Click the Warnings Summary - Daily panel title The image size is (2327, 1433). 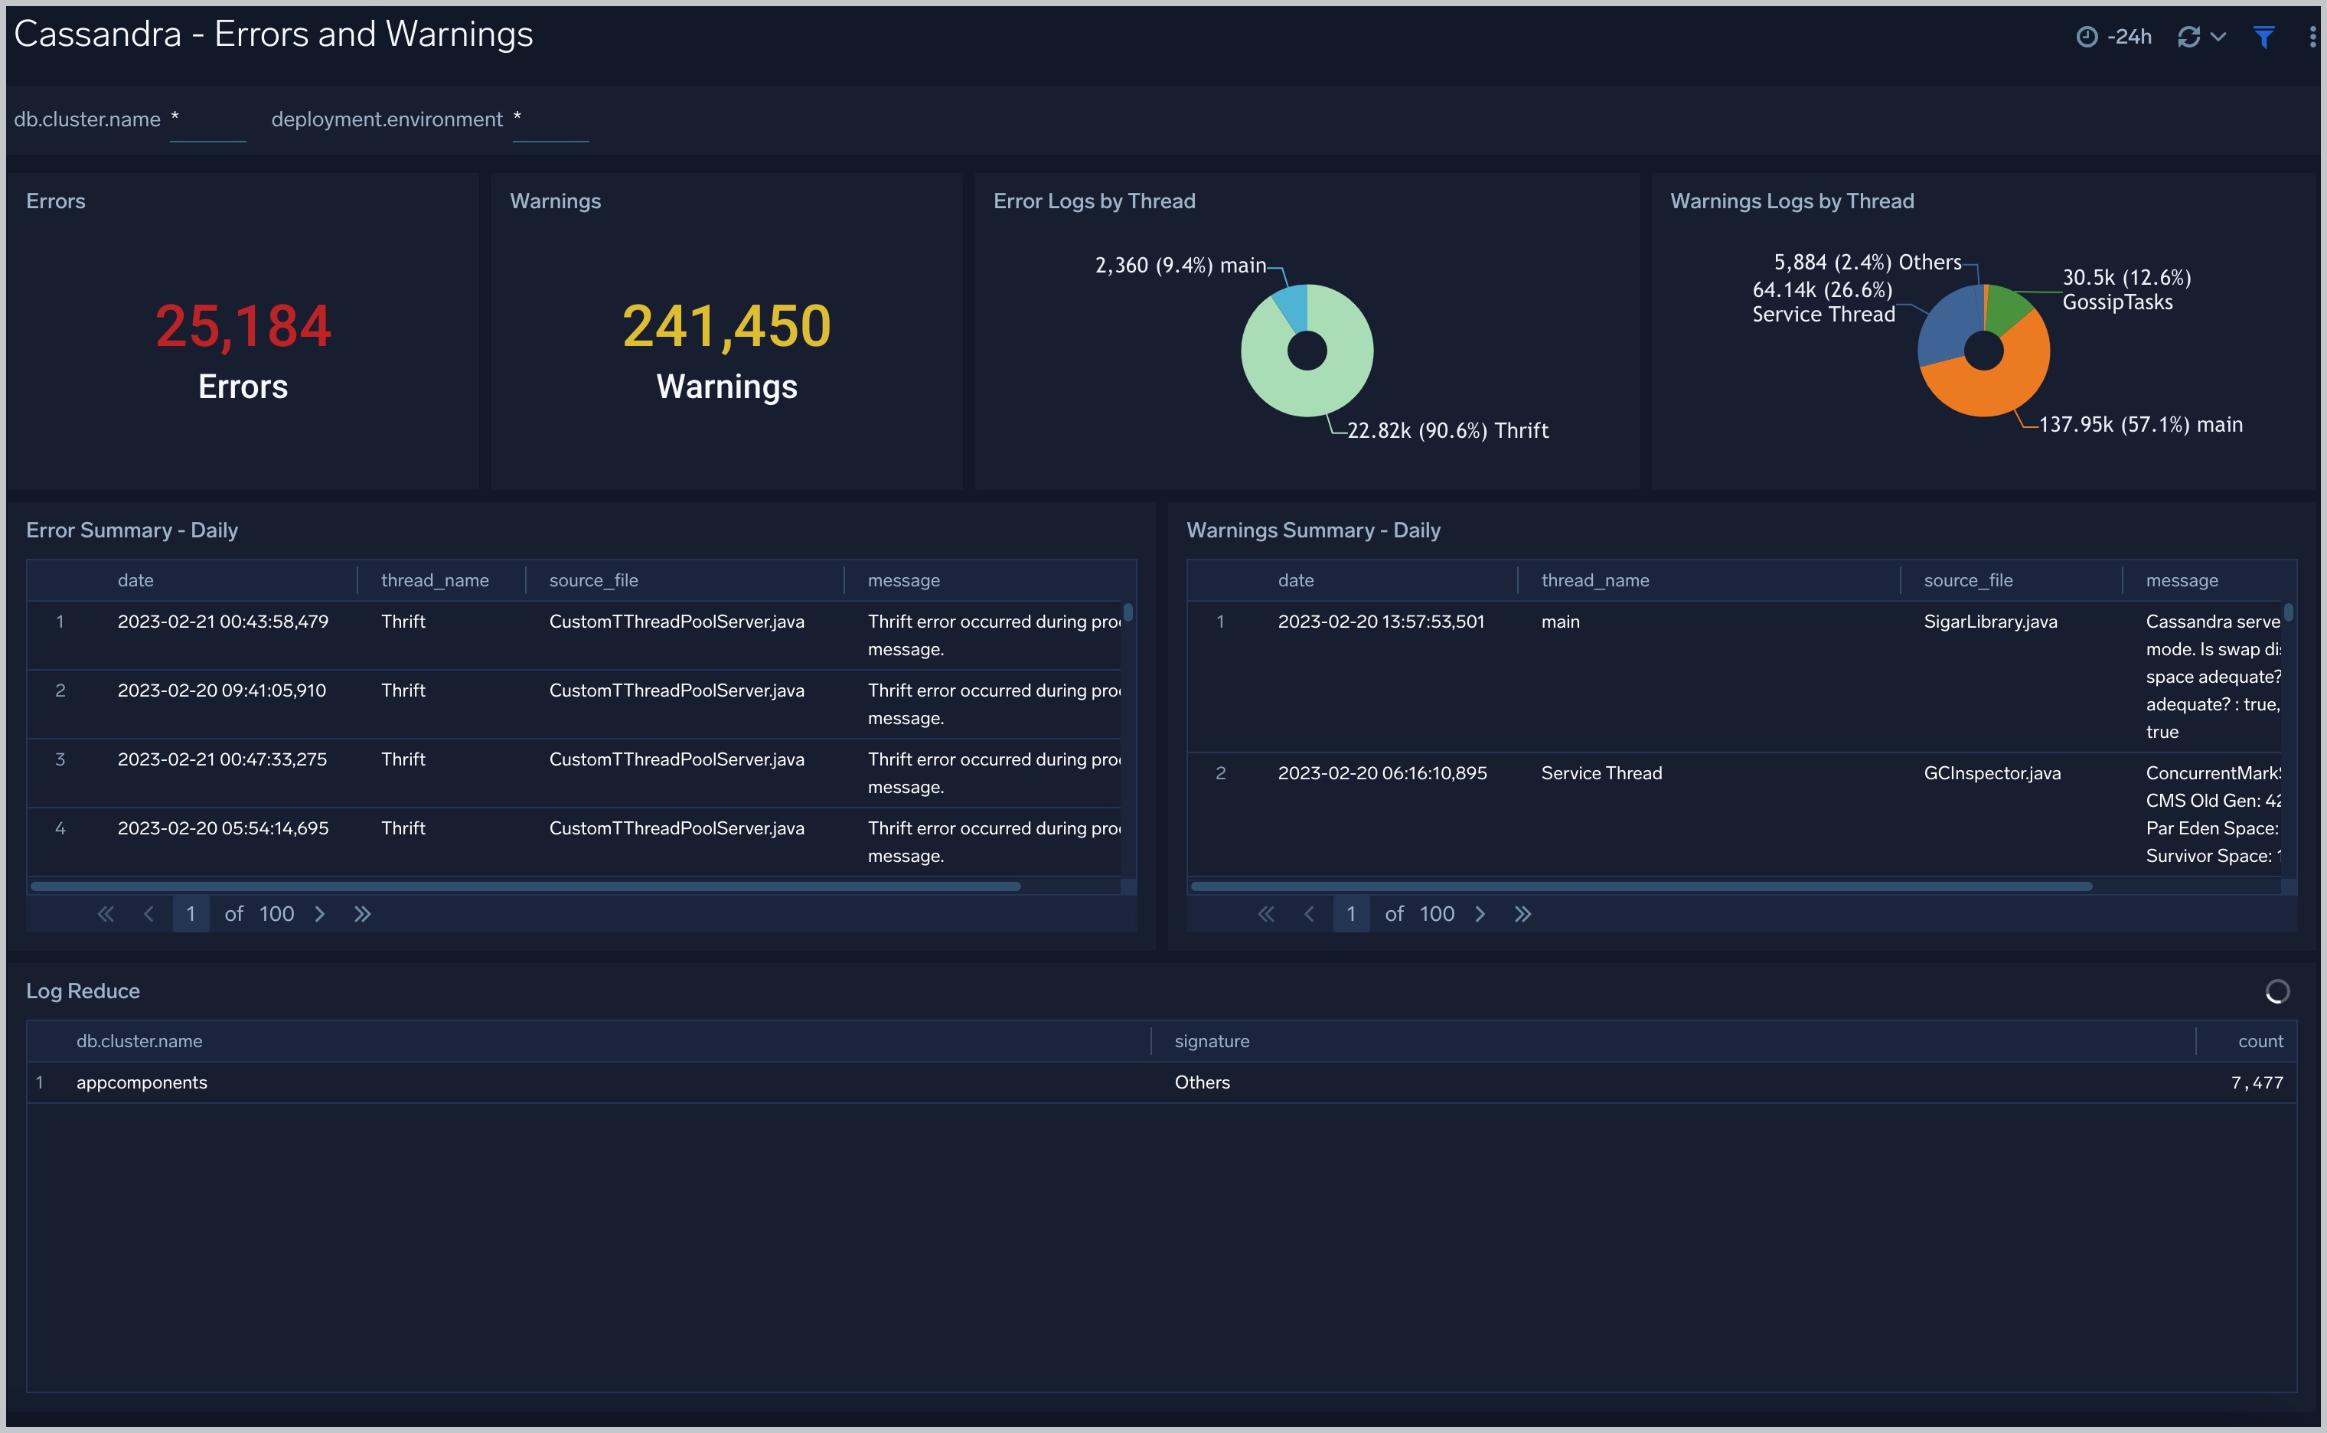click(1314, 530)
